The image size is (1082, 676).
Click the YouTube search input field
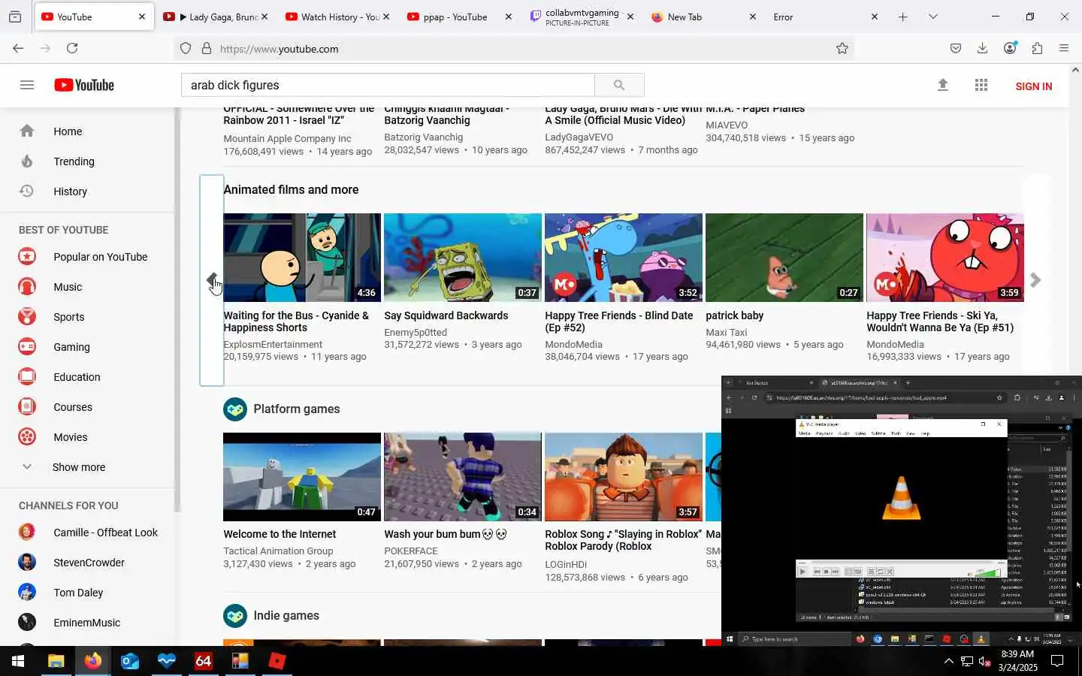[x=388, y=85]
